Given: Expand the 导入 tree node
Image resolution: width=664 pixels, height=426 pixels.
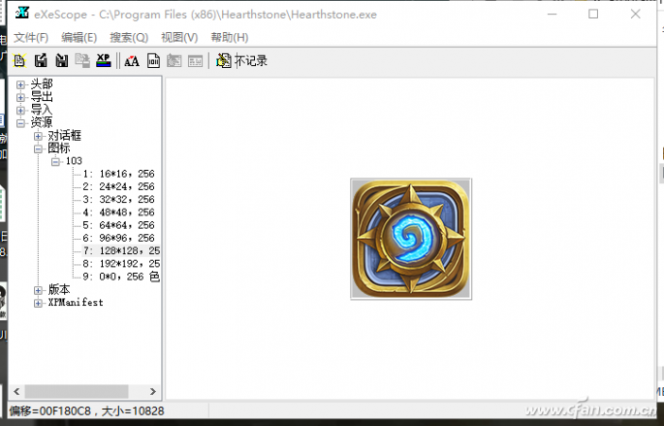Looking at the screenshot, I should (x=20, y=111).
